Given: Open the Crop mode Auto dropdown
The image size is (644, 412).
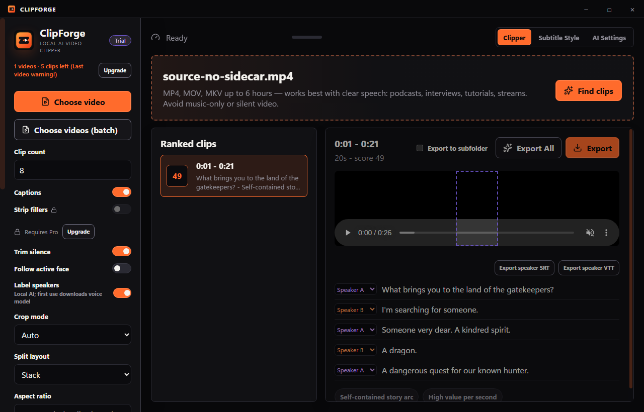Looking at the screenshot, I should [x=72, y=335].
